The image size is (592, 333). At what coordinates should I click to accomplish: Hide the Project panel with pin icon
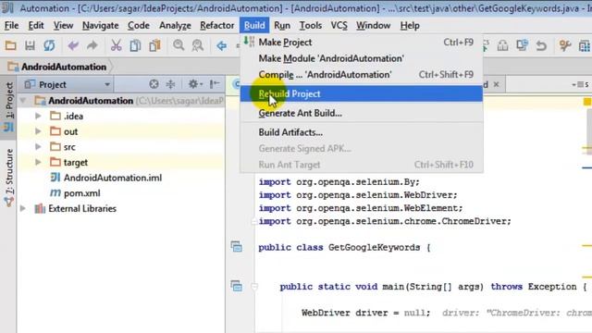tap(215, 84)
